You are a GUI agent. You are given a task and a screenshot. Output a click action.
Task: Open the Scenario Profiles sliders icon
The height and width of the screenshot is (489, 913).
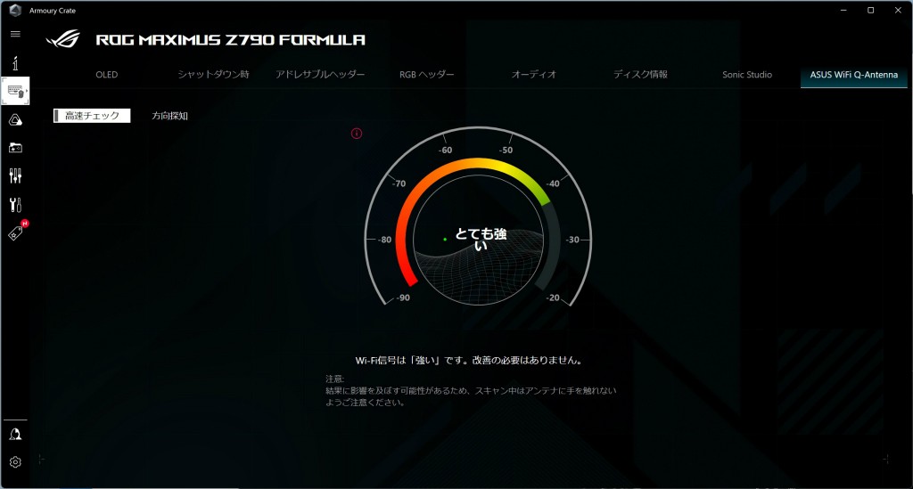click(x=15, y=175)
